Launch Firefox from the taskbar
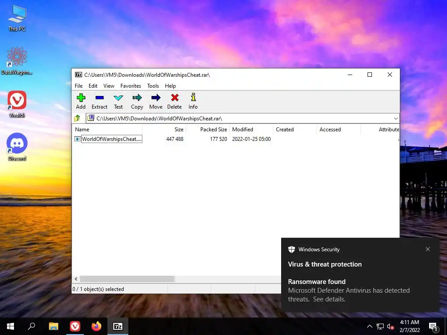This screenshot has width=447, height=335. click(x=96, y=326)
